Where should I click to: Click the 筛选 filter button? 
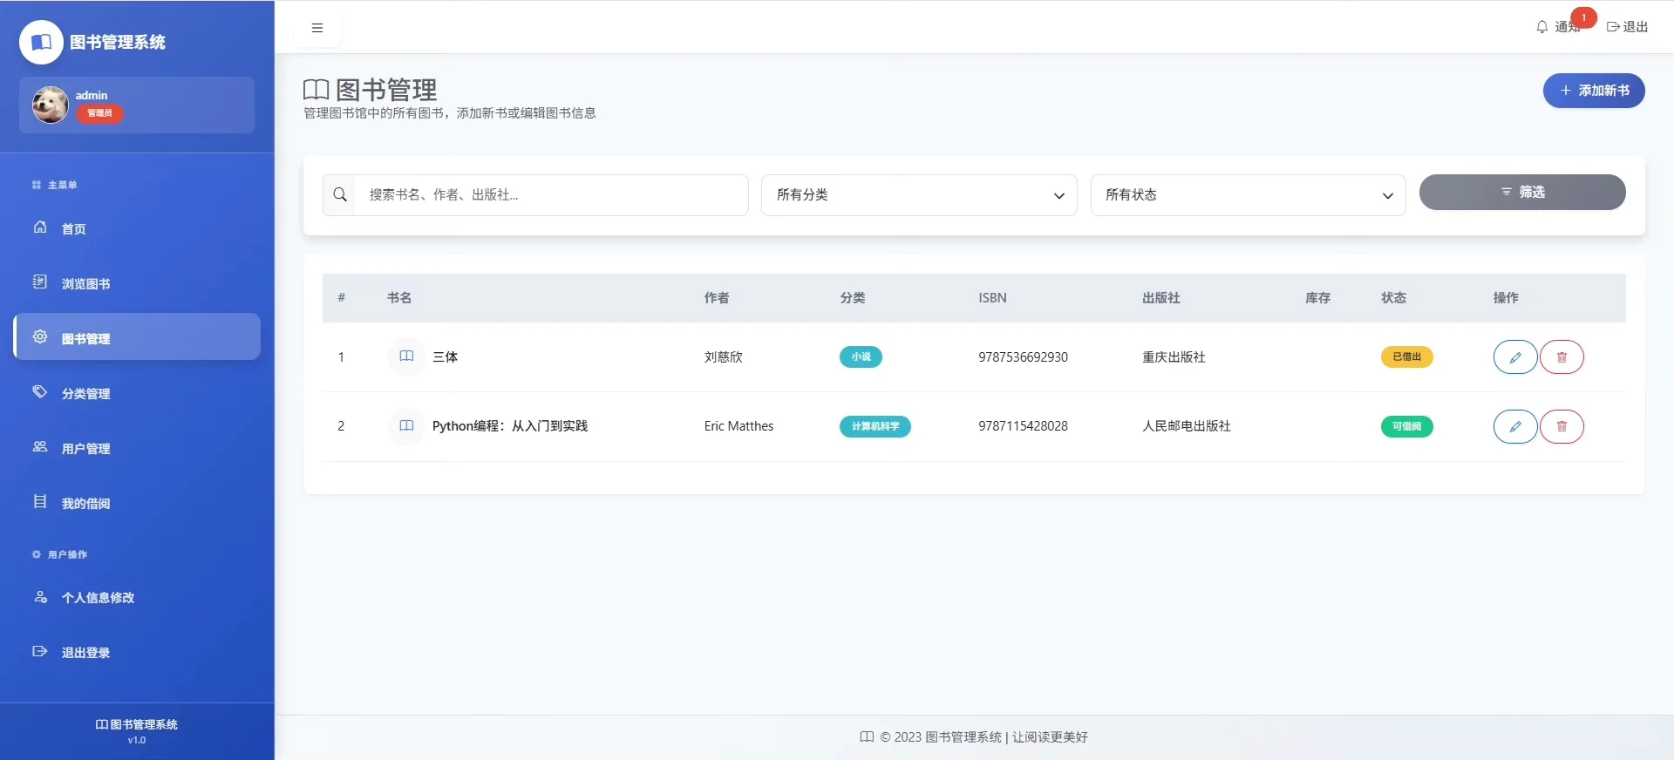coord(1522,192)
